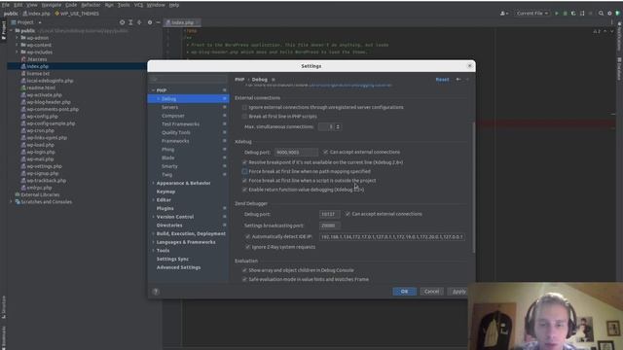Toggle Ignore external connections through unregistered servers
The image size is (623, 350).
[x=244, y=107]
